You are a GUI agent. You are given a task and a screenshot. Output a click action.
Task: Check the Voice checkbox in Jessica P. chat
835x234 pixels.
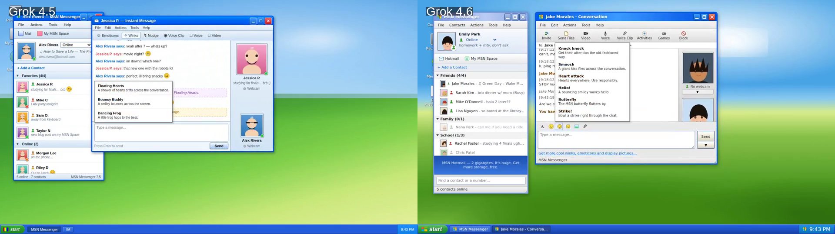(x=191, y=36)
